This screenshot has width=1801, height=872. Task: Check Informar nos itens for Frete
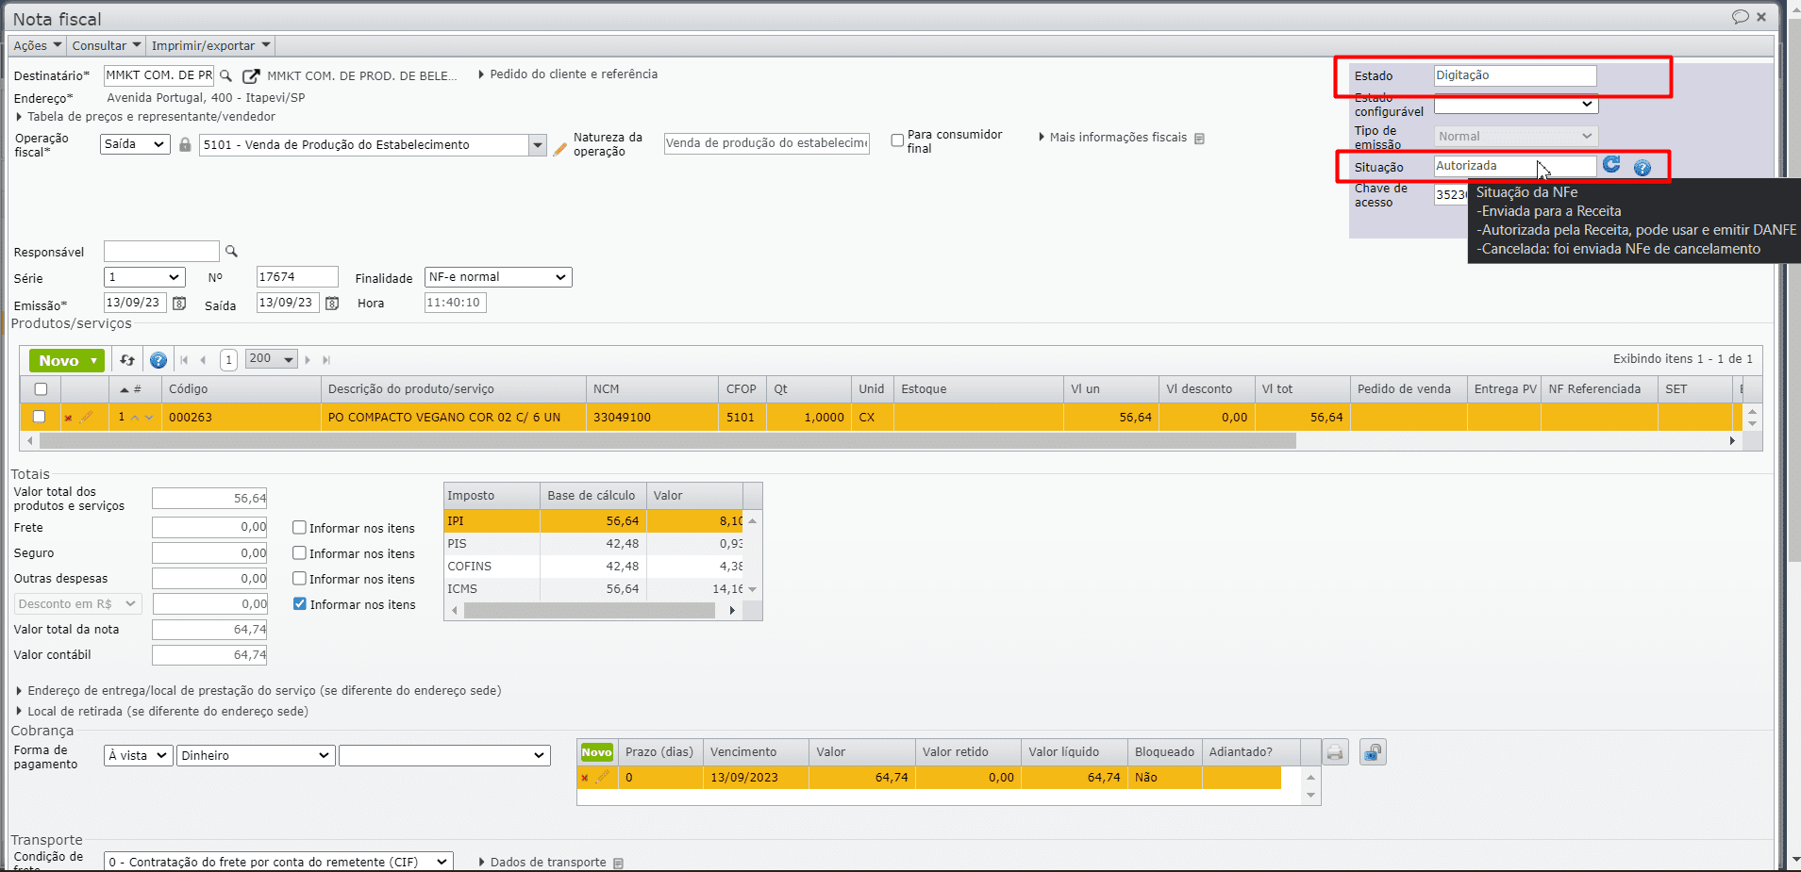(x=299, y=528)
